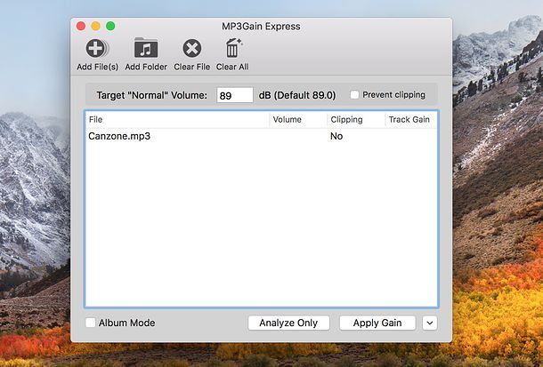Select the Canzone.mp3 file row

[262, 136]
